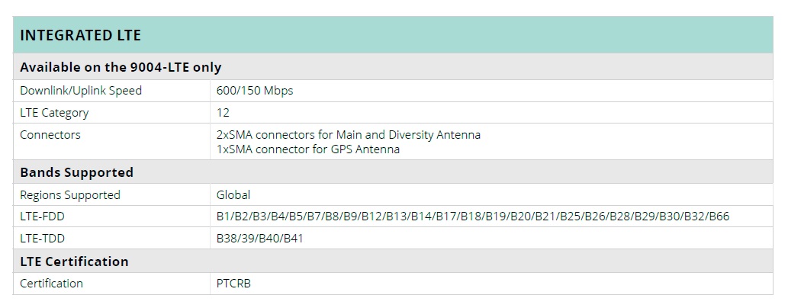This screenshot has width=788, height=308.
Task: Select 'Available on the 9004-LTE only' heading
Action: tap(121, 67)
